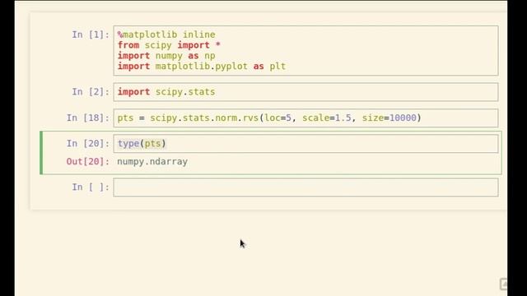This screenshot has width=527, height=296.
Task: Click the 'from scipy import *' line
Action: [169, 45]
